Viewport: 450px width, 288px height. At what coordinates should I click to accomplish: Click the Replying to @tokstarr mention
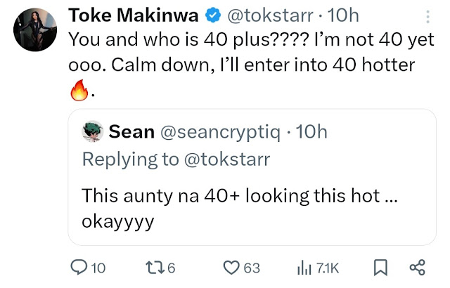click(226, 159)
